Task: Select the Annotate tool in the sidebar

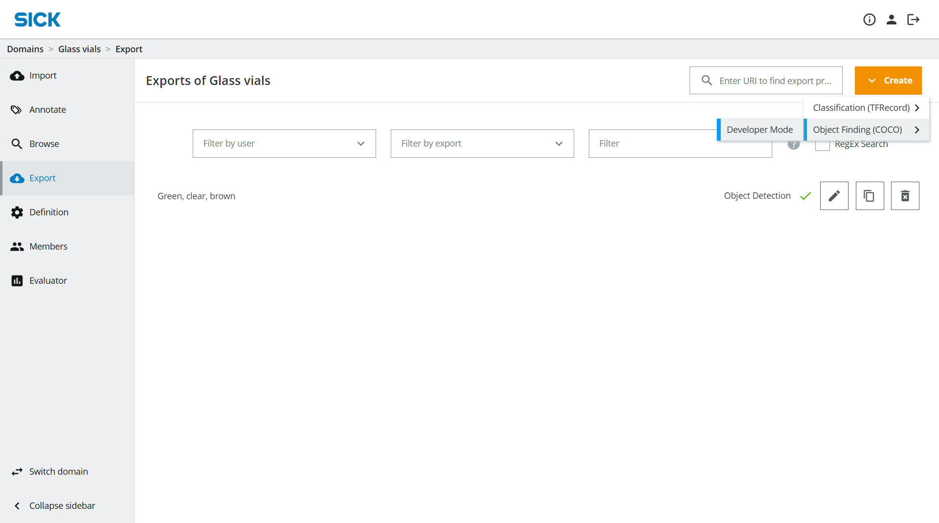Action: [x=47, y=109]
